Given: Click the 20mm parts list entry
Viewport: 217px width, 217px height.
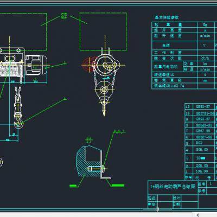Looking at the screenshot, I should [x=201, y=158].
